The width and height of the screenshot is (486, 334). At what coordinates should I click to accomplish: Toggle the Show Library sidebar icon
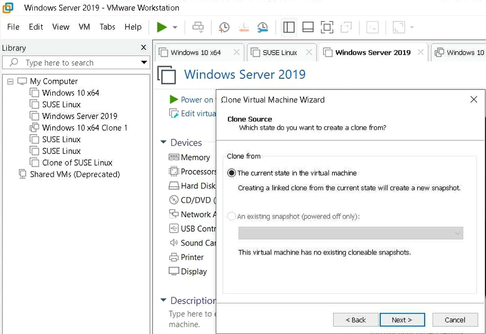[x=289, y=27]
